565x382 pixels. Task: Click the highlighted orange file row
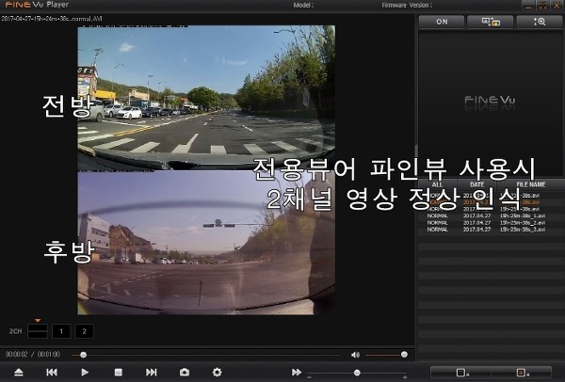pyautogui.click(x=491, y=202)
